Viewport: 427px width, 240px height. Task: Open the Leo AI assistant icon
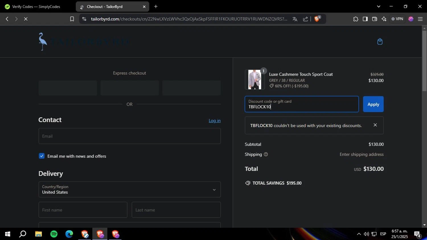pos(384,19)
